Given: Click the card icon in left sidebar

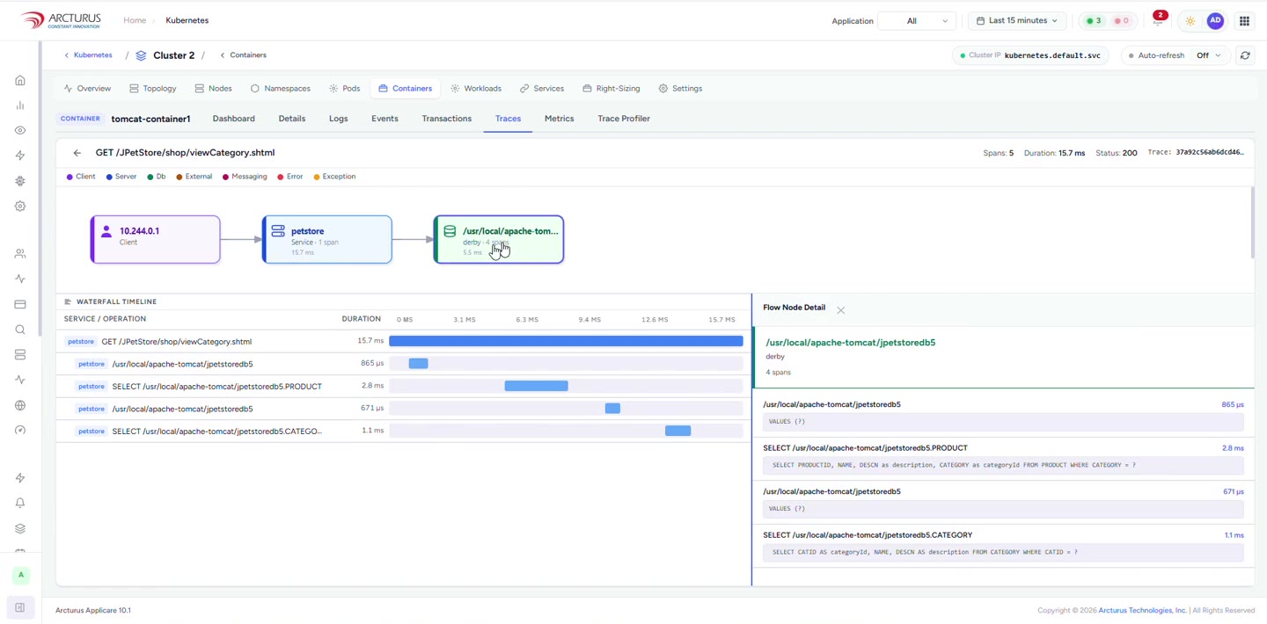Looking at the screenshot, I should [x=20, y=304].
